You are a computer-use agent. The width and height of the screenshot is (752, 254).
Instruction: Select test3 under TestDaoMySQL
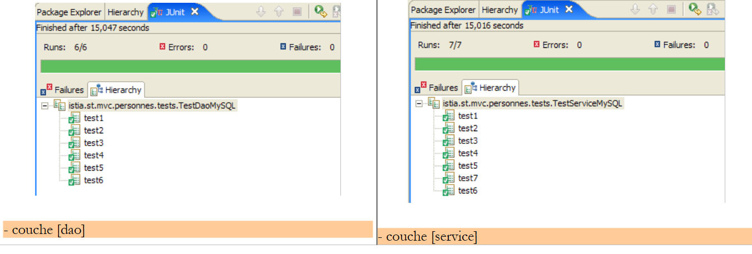[93, 143]
